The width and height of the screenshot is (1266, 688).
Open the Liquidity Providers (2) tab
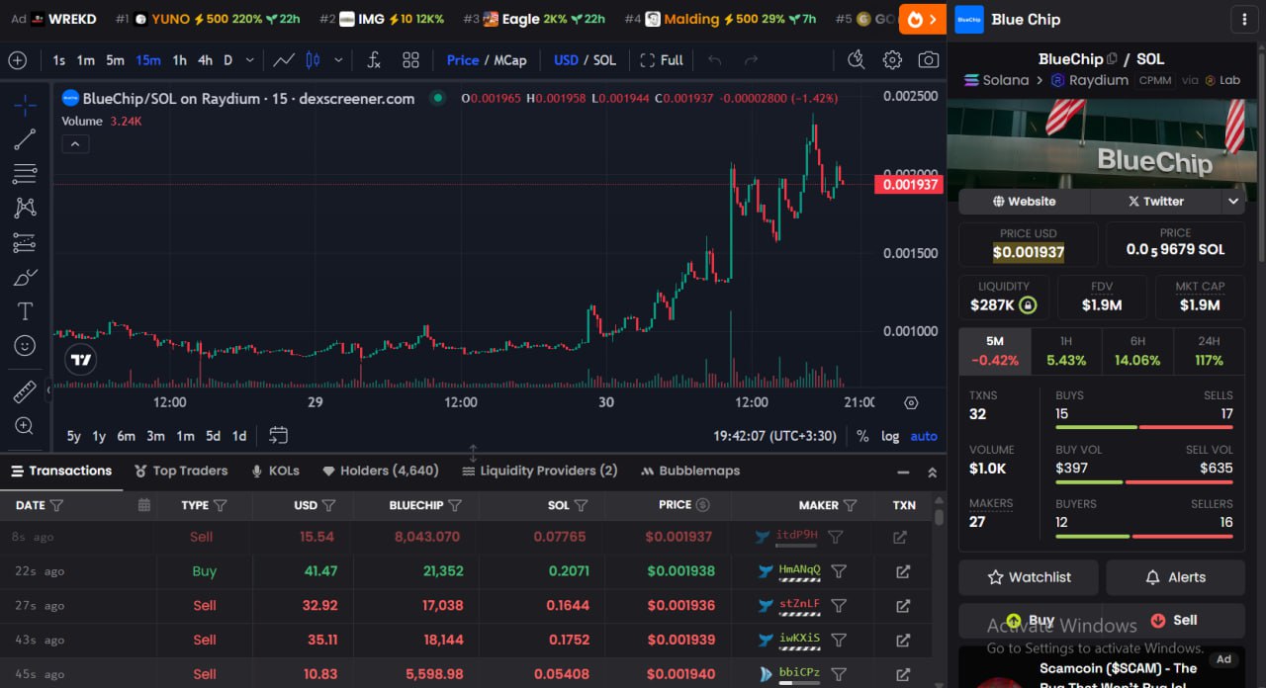coord(539,471)
